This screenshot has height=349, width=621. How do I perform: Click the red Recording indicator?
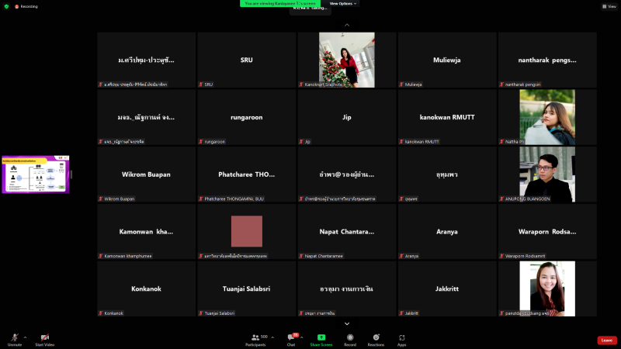(x=25, y=5)
